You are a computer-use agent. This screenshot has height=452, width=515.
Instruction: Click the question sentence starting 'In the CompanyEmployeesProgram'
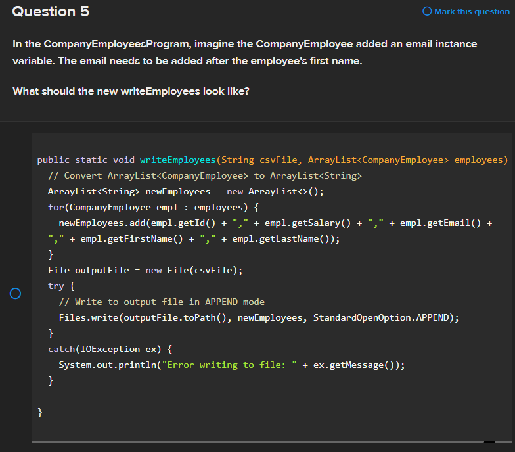click(x=244, y=53)
